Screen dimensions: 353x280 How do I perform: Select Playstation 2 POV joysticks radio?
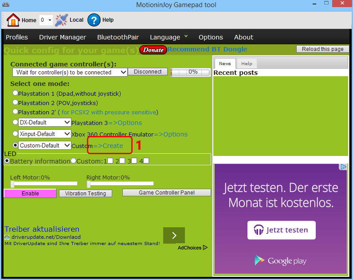pos(15,102)
